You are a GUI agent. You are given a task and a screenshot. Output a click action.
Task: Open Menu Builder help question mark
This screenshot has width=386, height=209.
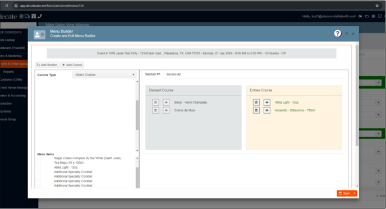click(338, 34)
